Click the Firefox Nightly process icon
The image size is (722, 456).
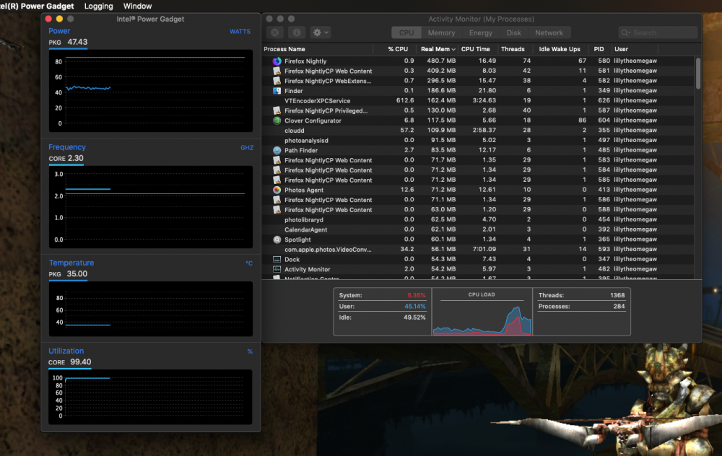point(277,61)
